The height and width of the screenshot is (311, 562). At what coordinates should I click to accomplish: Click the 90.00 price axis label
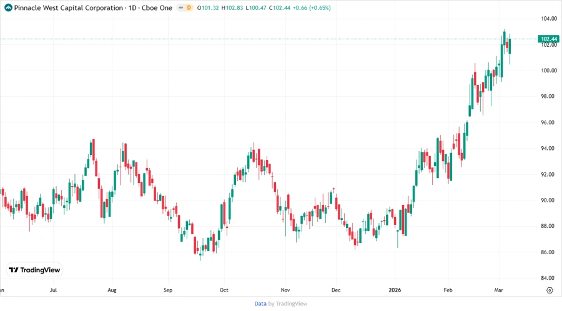549,200
